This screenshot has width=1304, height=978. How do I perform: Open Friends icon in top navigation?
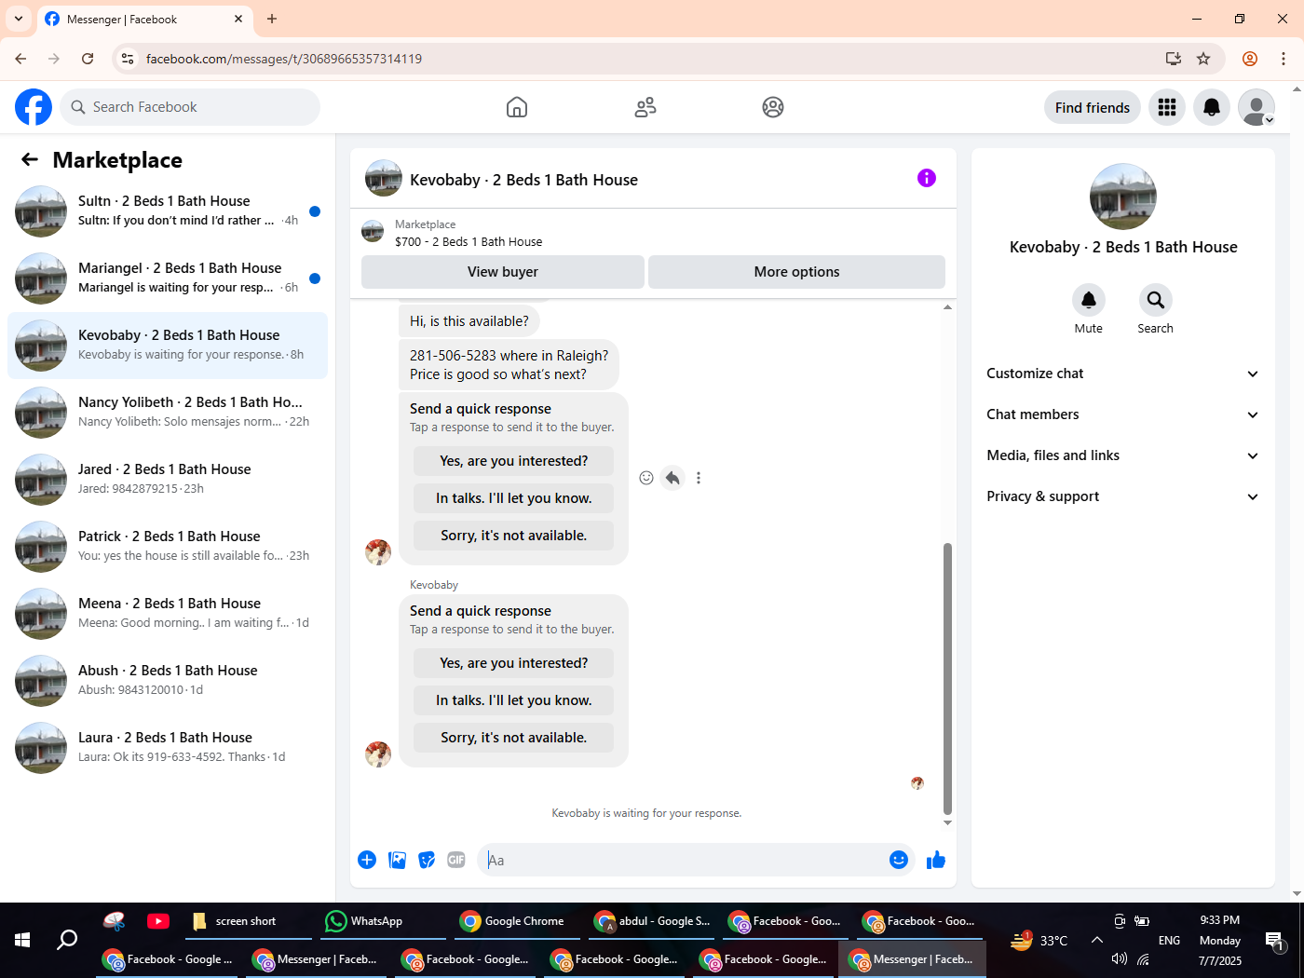(645, 107)
